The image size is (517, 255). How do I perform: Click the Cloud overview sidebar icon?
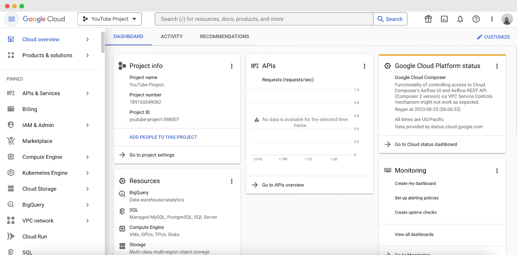tap(11, 39)
